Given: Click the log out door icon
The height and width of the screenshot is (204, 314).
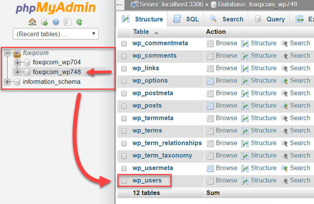Looking at the screenshot, I should (44, 22).
